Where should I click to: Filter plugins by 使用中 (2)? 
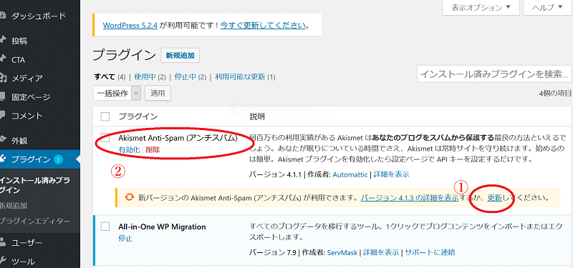point(150,77)
